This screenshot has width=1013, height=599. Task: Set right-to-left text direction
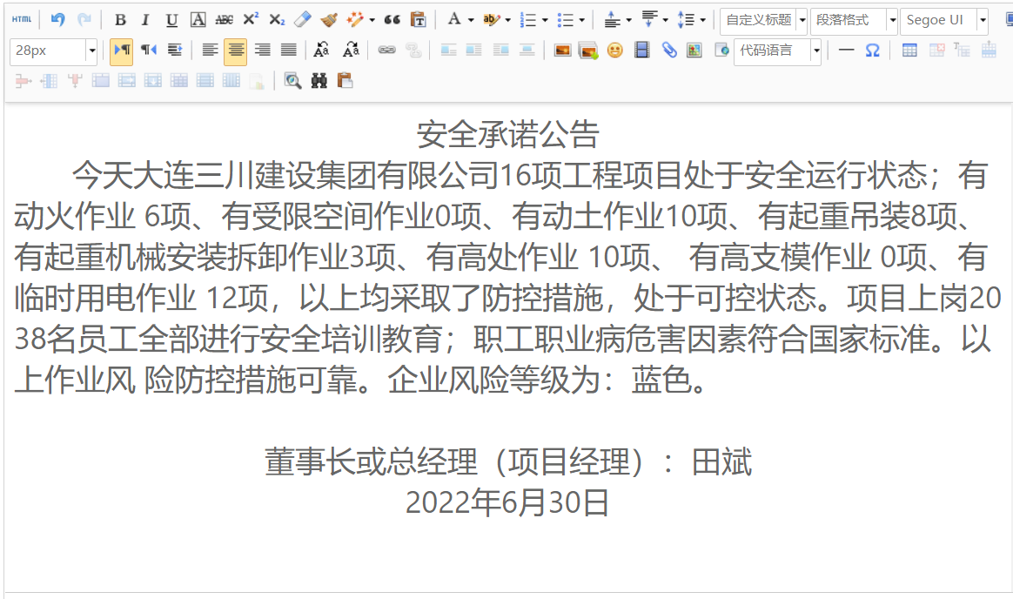click(x=149, y=50)
